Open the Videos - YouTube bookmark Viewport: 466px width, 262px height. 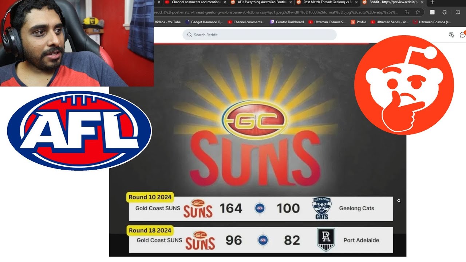coord(167,22)
